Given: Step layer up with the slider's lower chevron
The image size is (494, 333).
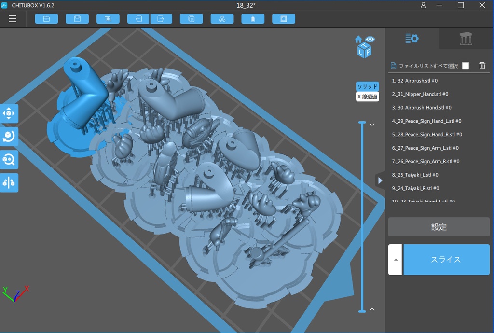Looking at the screenshot, I should [372, 309].
